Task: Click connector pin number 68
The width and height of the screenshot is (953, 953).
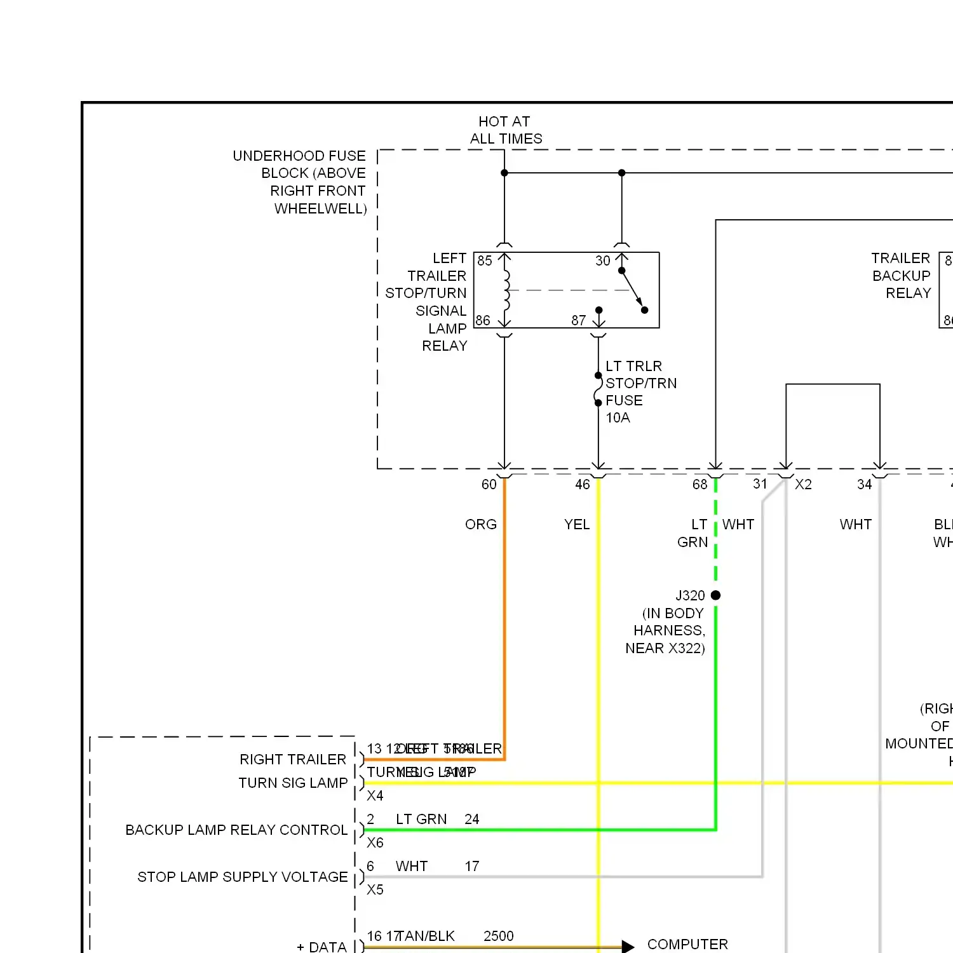Action: (700, 485)
